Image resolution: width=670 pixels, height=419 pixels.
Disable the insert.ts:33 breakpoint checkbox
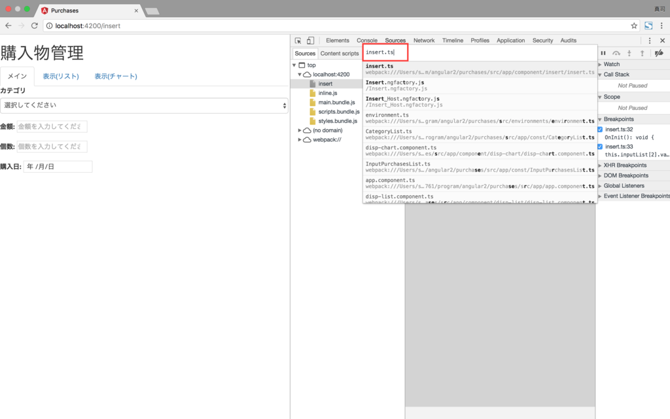tap(600, 147)
